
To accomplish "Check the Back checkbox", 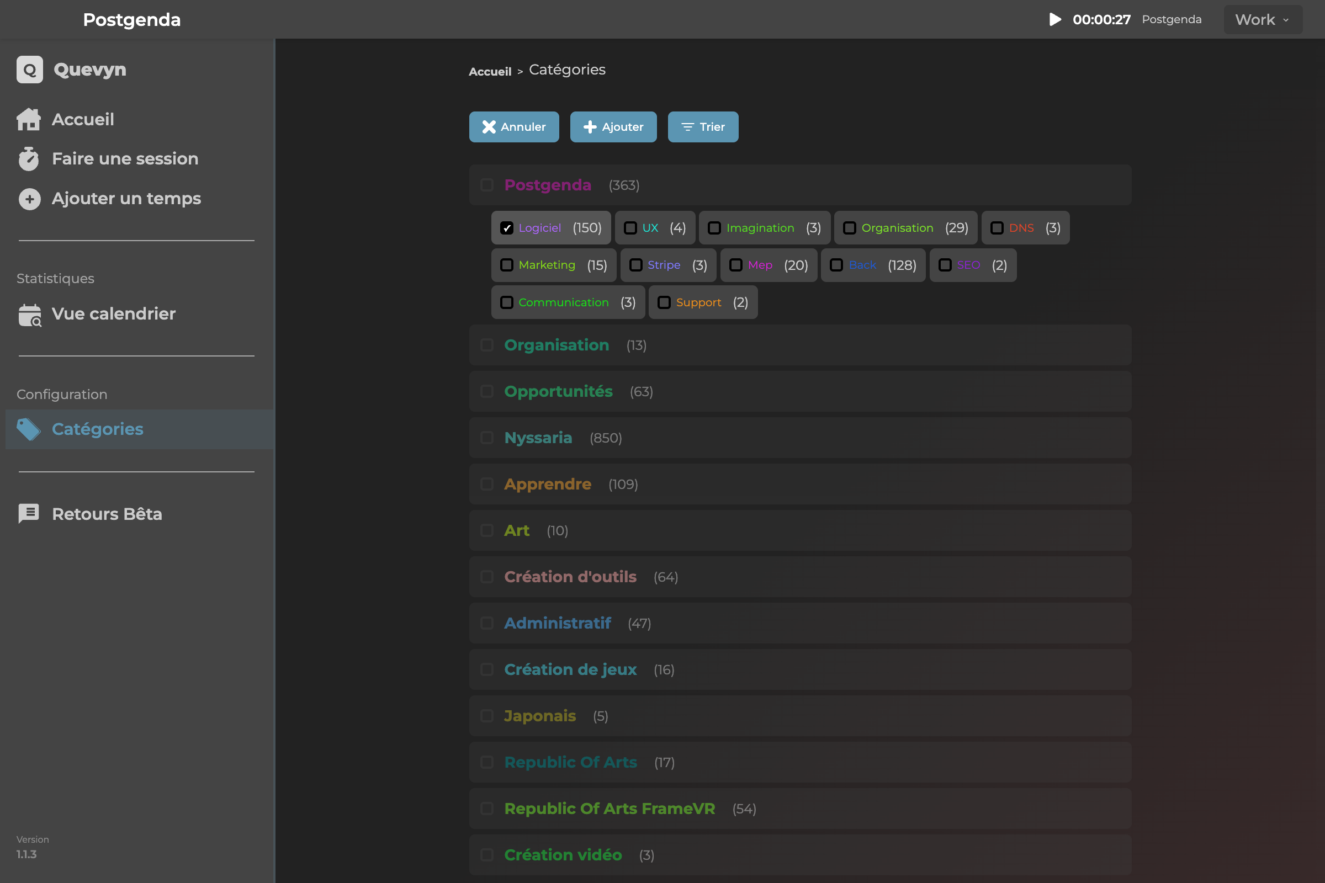I will pos(836,265).
